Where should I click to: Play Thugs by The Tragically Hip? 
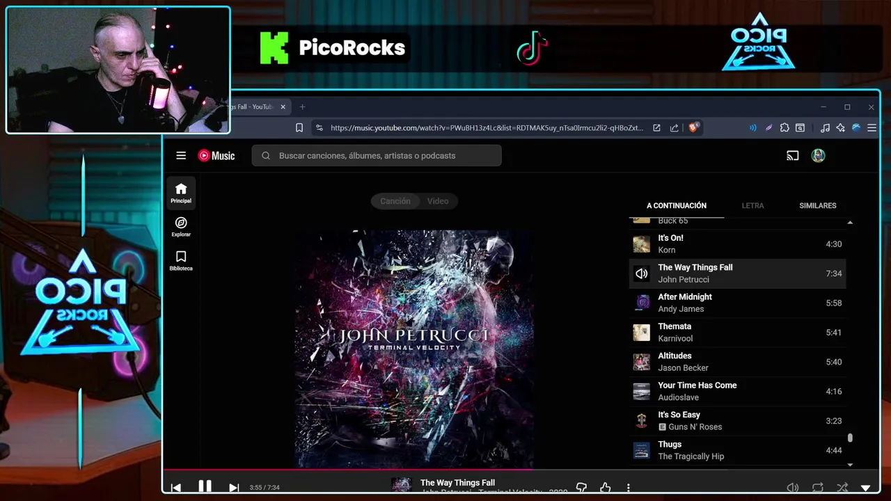[x=737, y=450]
